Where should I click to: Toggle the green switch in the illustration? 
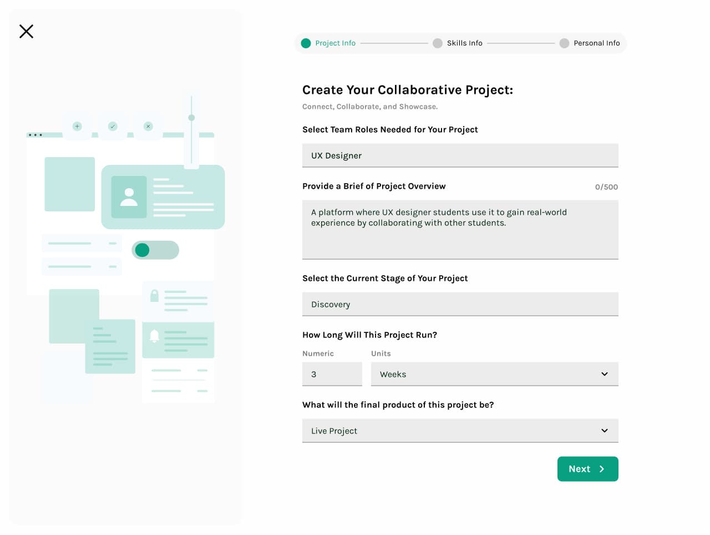pos(155,250)
